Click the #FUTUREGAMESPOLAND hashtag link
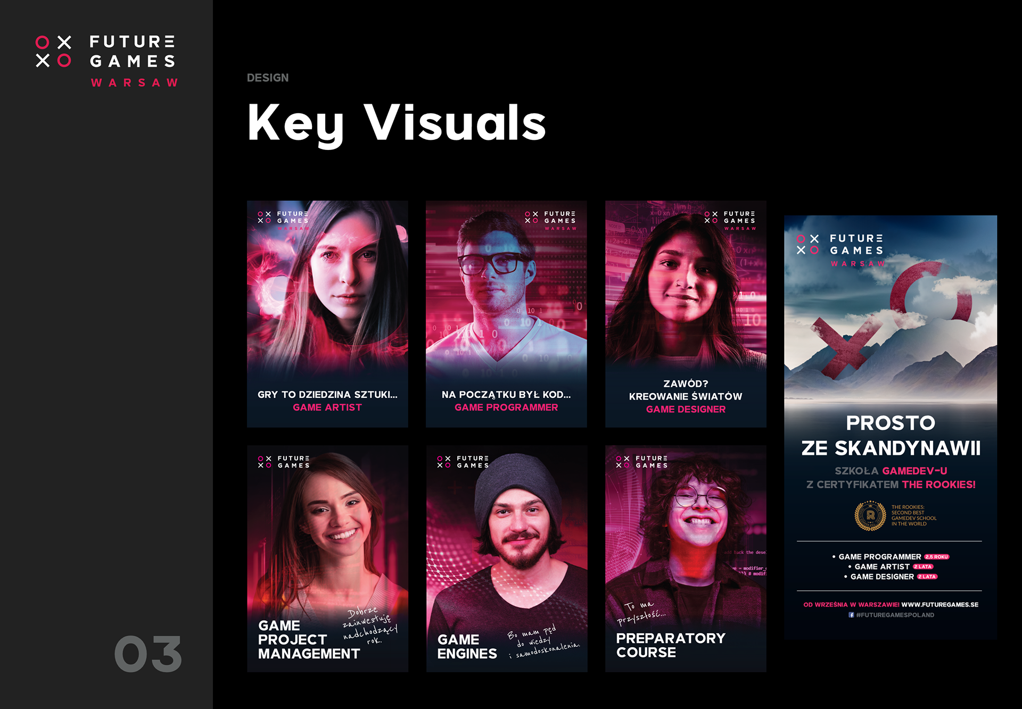1022x709 pixels. 895,615
